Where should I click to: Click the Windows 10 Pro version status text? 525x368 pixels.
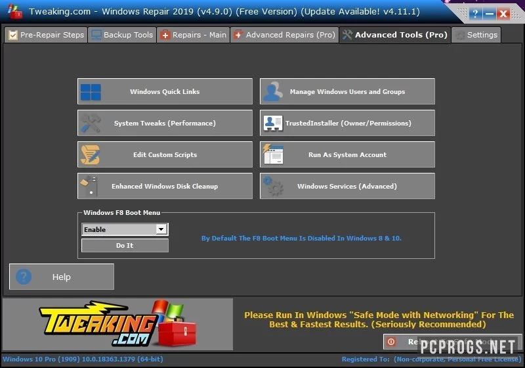click(83, 359)
